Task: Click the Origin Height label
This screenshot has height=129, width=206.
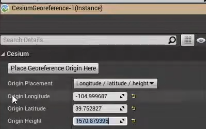Action: point(24,121)
